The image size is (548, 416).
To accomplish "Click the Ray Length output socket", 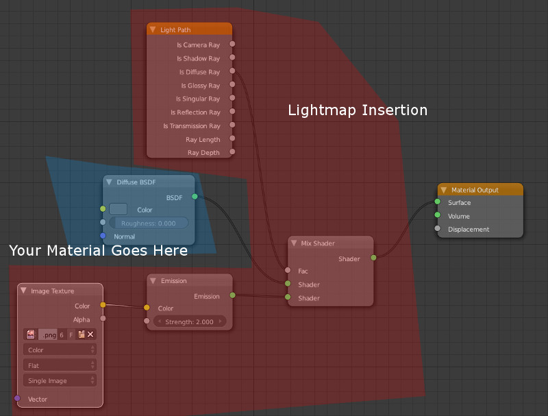I will (232, 138).
